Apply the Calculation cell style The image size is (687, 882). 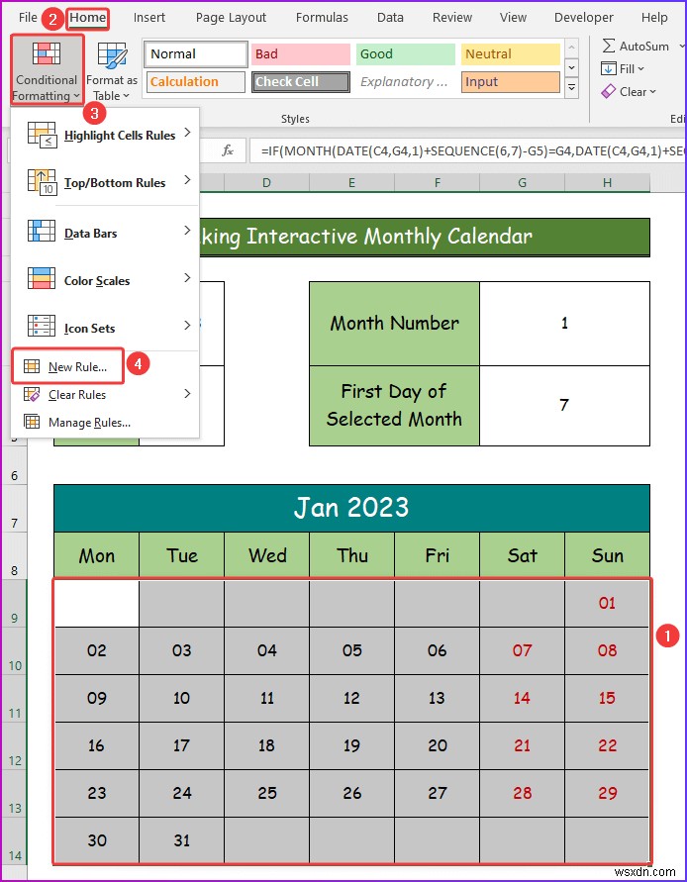196,81
